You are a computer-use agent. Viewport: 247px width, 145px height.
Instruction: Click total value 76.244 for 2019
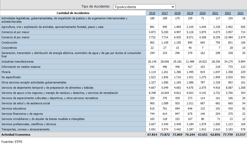click(x=190, y=135)
